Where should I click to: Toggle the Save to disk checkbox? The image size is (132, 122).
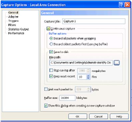click(x=51, y=52)
